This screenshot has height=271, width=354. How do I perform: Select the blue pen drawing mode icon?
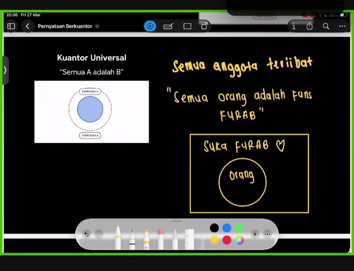tap(150, 26)
